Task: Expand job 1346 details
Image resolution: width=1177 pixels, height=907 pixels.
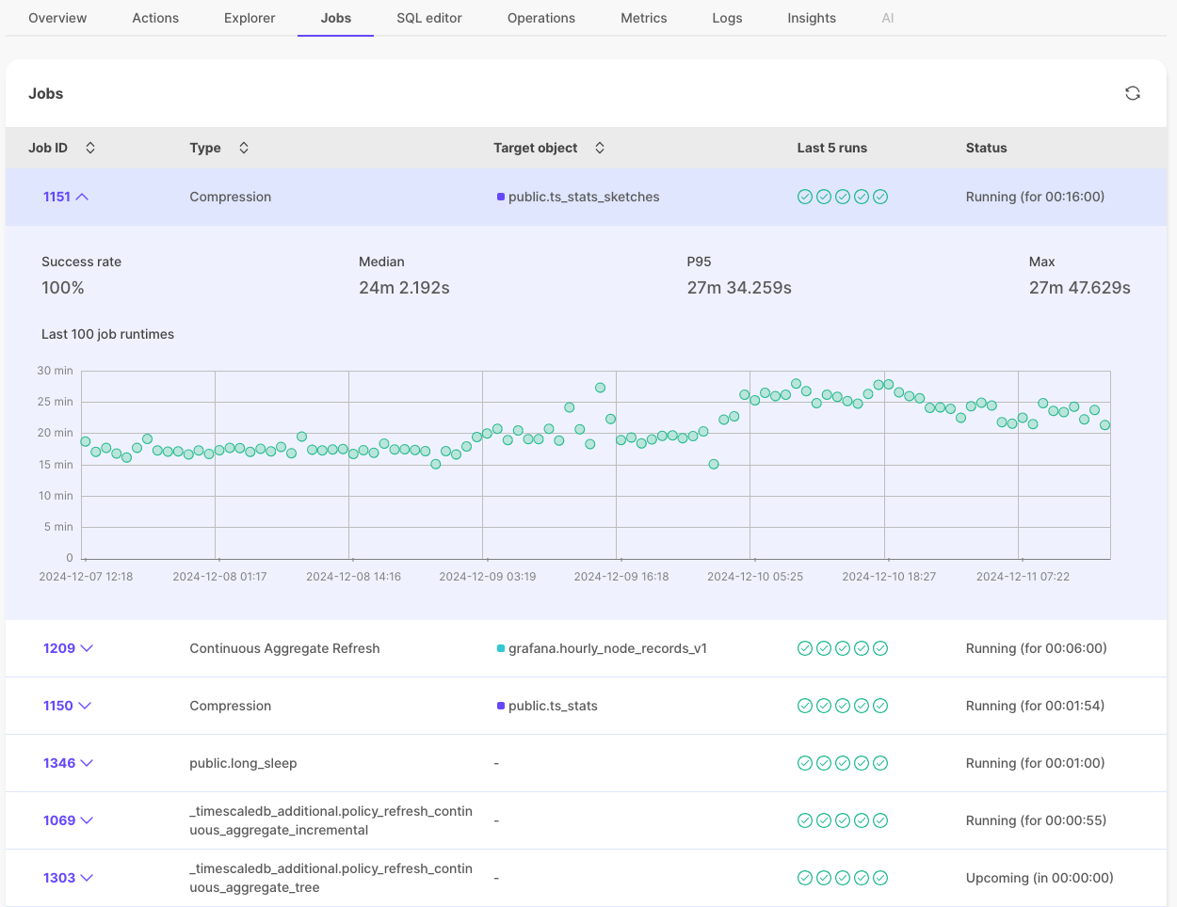Action: pos(87,763)
